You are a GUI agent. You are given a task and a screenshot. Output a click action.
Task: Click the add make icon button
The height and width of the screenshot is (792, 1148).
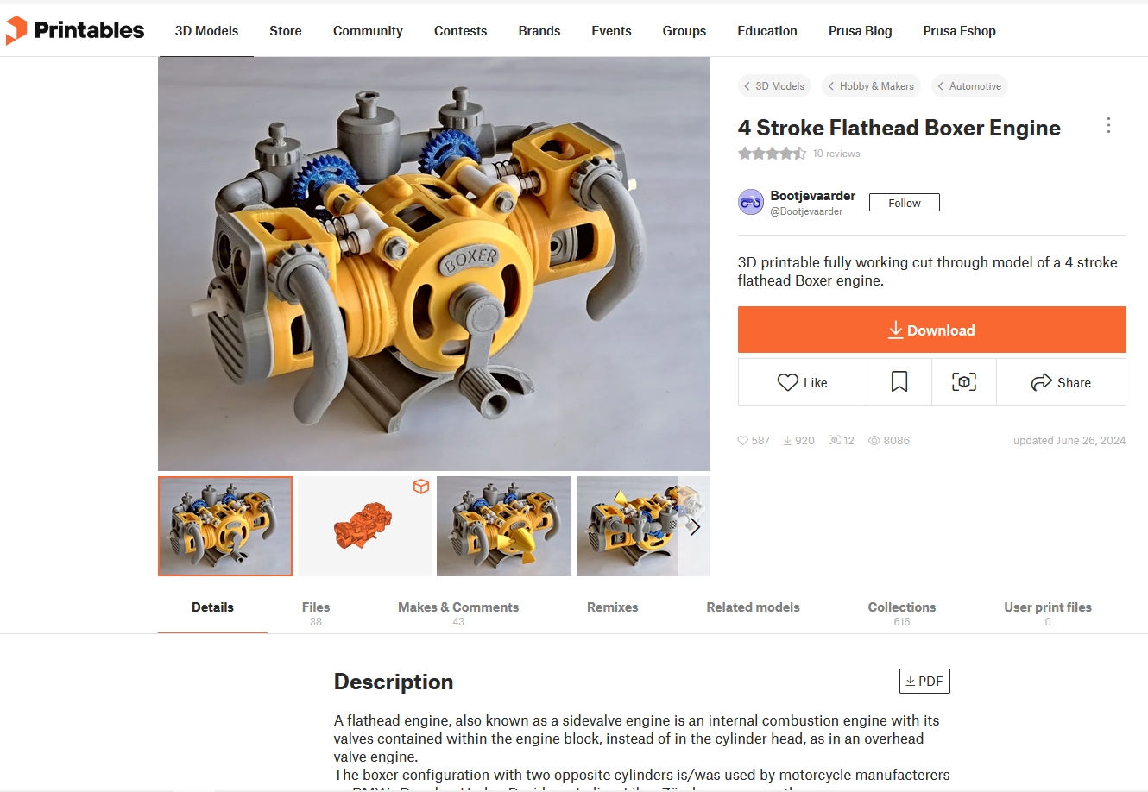pyautogui.click(x=964, y=382)
